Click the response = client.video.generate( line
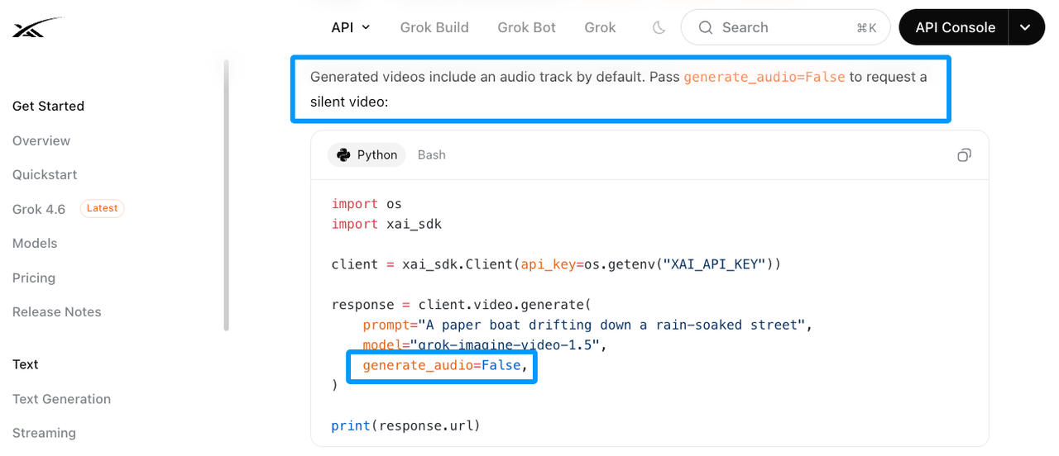This screenshot has height=456, width=1059. click(x=461, y=305)
